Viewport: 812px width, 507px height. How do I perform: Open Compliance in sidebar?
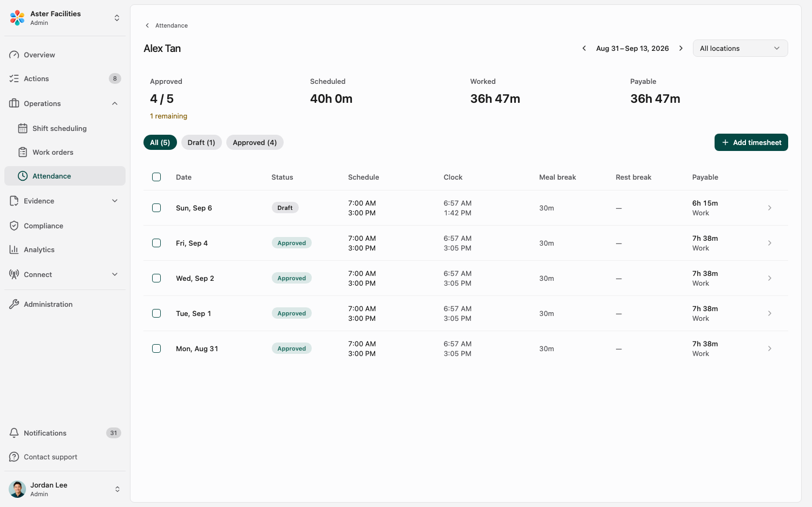coord(65,226)
